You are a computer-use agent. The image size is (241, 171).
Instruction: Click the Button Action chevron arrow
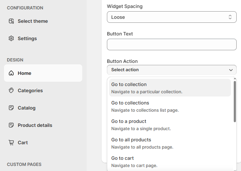pyautogui.click(x=231, y=70)
